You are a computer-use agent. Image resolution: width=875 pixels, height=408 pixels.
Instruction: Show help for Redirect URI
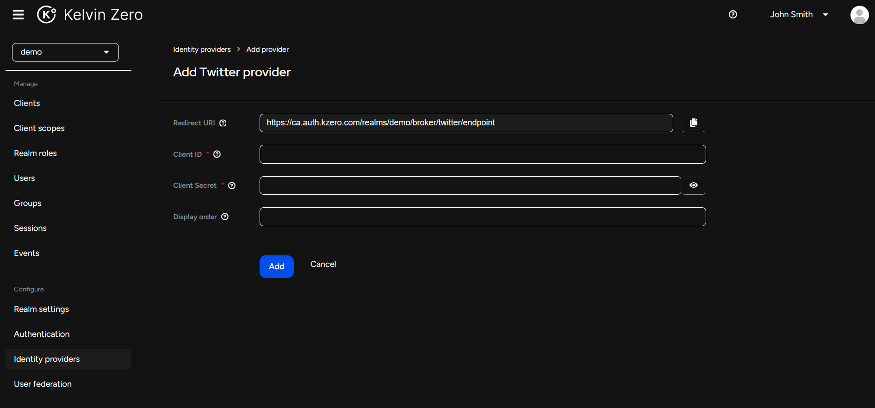tap(223, 123)
